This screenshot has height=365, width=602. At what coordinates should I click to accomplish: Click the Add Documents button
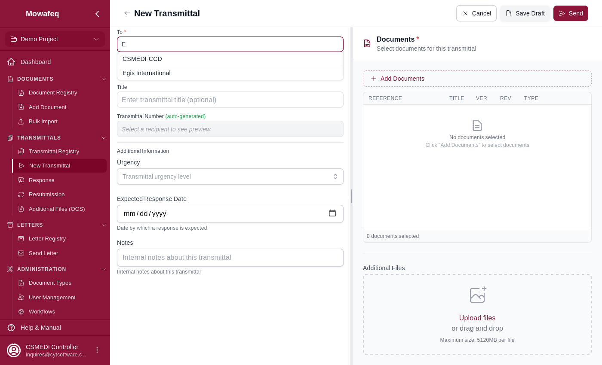(x=477, y=79)
